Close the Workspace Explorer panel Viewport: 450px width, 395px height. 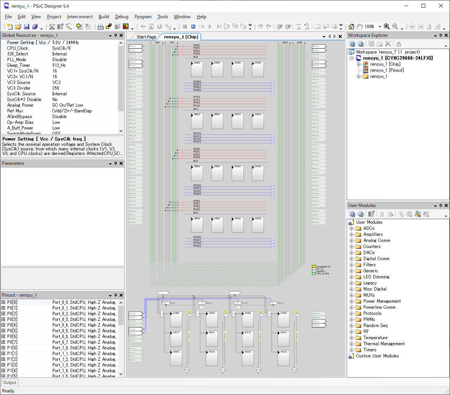click(446, 35)
